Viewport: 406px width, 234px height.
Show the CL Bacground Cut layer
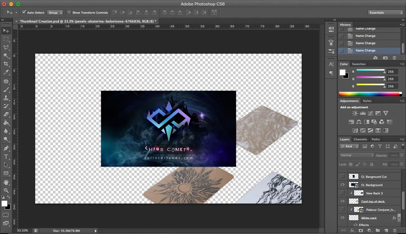point(342,177)
